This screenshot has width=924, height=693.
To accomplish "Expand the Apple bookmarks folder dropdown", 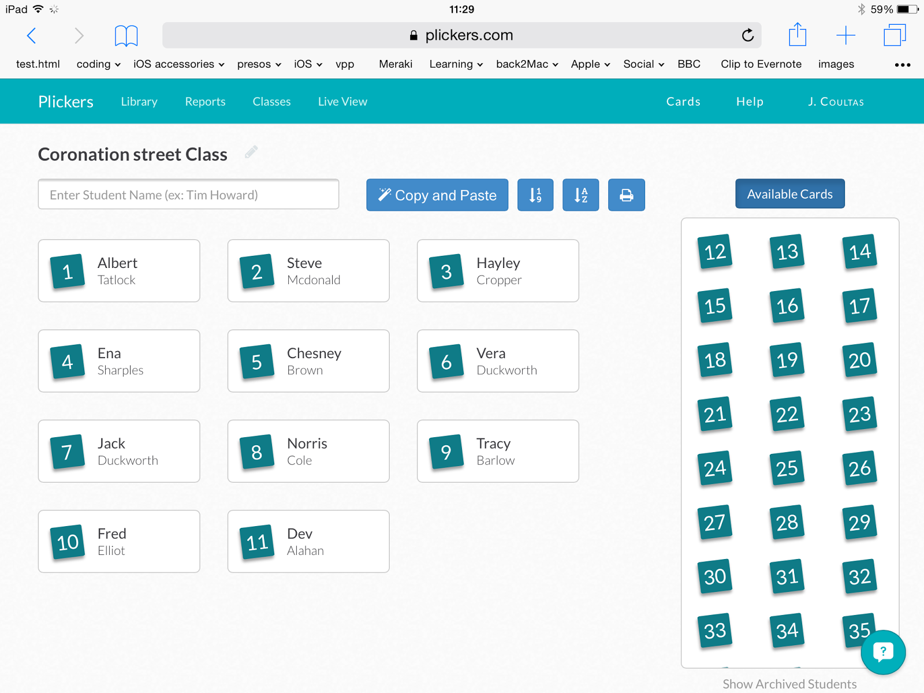I will (x=589, y=64).
